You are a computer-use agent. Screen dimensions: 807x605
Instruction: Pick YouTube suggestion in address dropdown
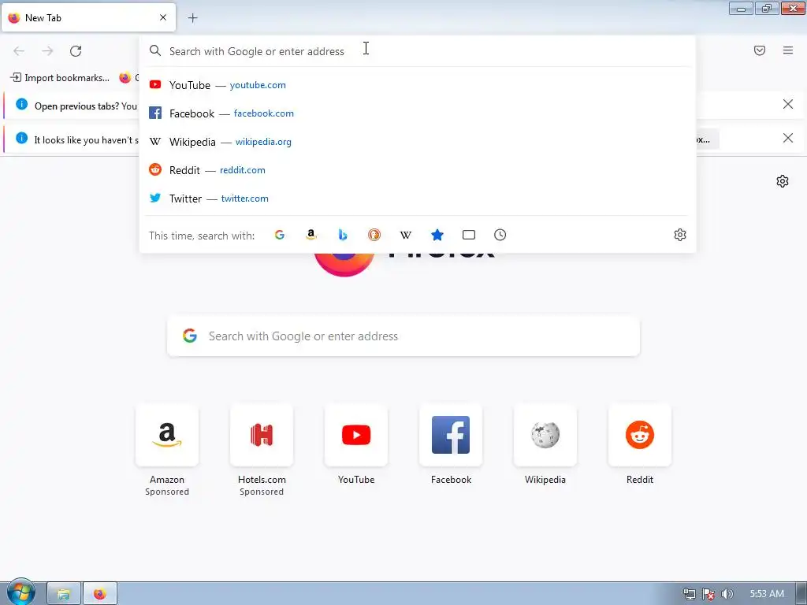point(418,85)
